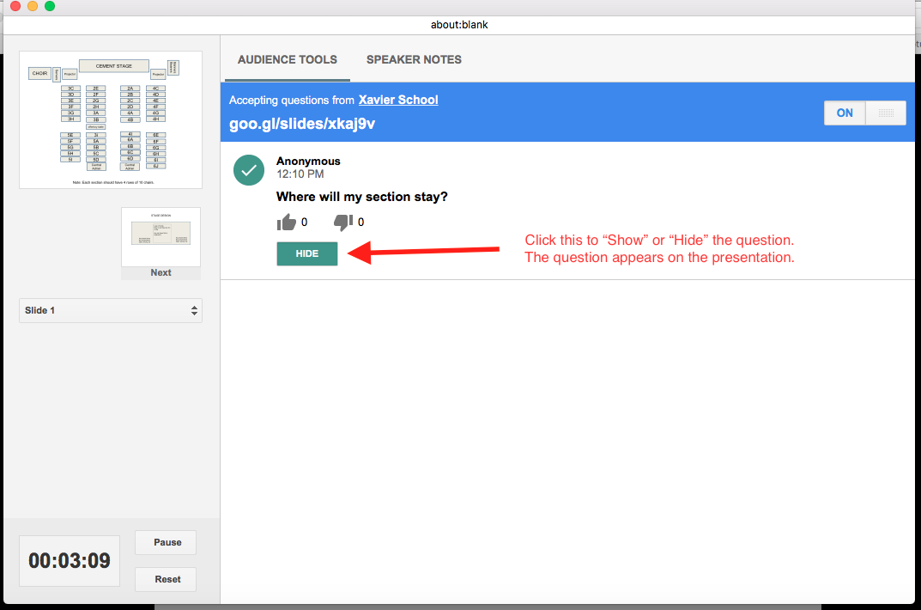Viewport: 921px width, 610px height.
Task: Click the Next slide preview thumbnail
Action: [x=161, y=238]
